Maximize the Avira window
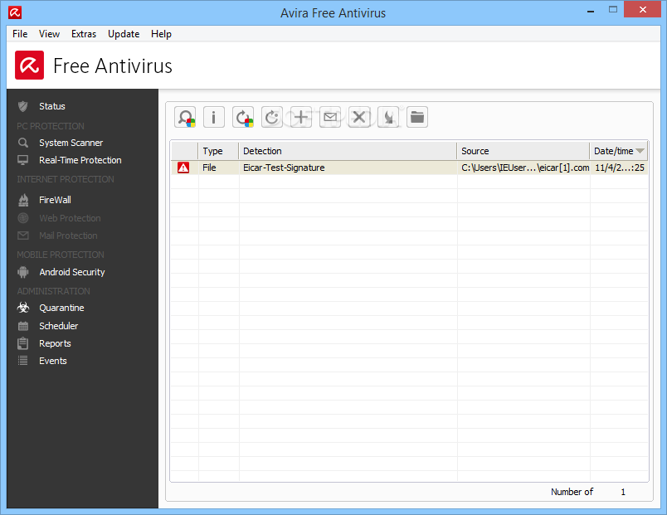 click(613, 9)
